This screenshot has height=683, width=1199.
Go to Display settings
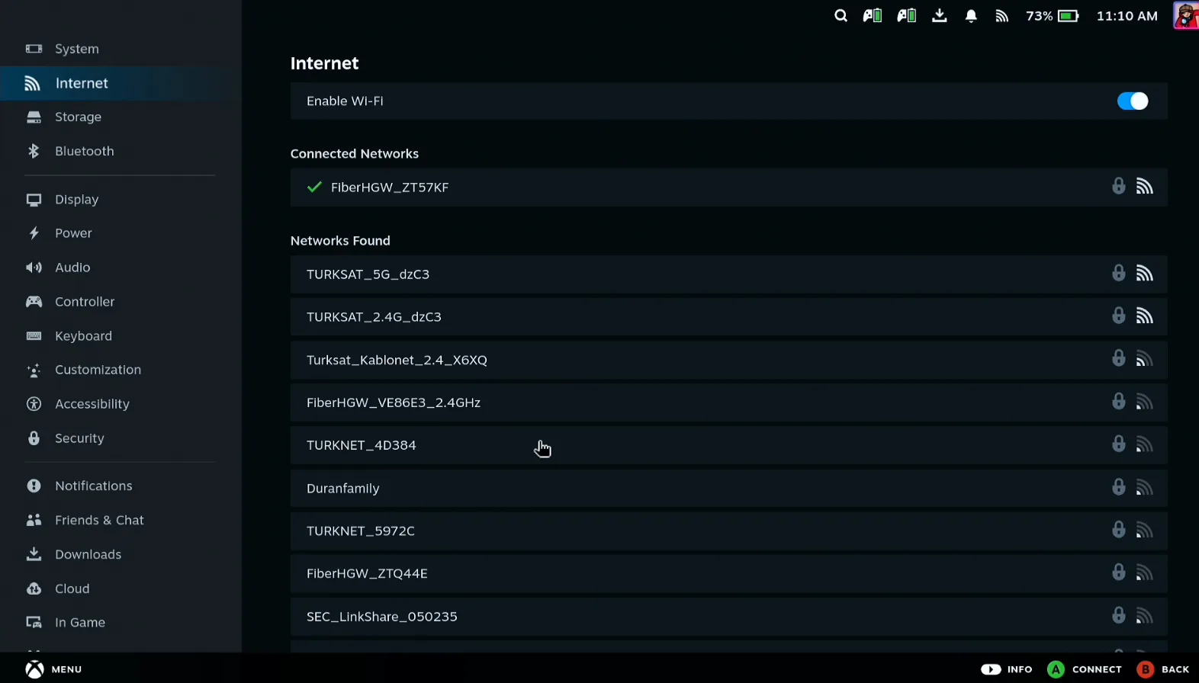pos(121,199)
